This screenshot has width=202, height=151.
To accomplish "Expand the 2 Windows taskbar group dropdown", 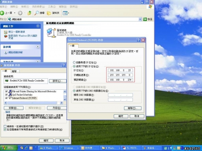I will pyautogui.click(x=57, y=148).
